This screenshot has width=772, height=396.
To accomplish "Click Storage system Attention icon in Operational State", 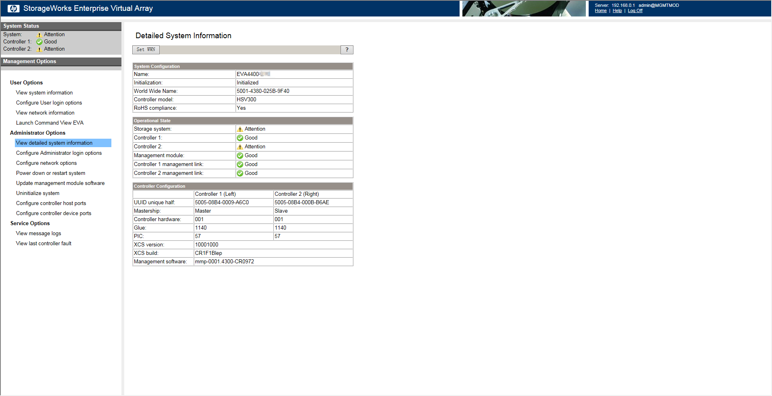I will (240, 129).
